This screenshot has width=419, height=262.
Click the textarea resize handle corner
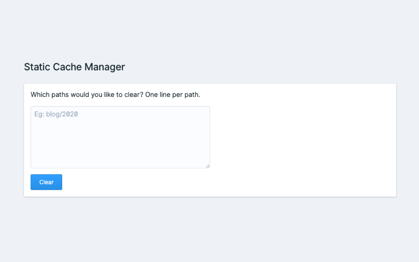coord(208,166)
